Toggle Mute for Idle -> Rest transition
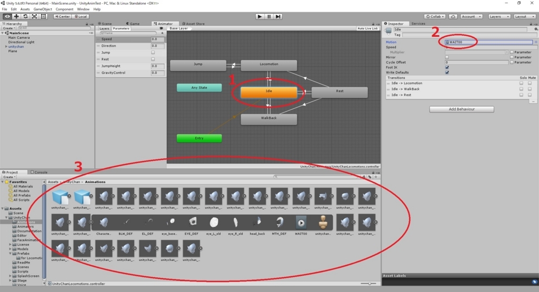This screenshot has width=539, height=292. (x=530, y=95)
